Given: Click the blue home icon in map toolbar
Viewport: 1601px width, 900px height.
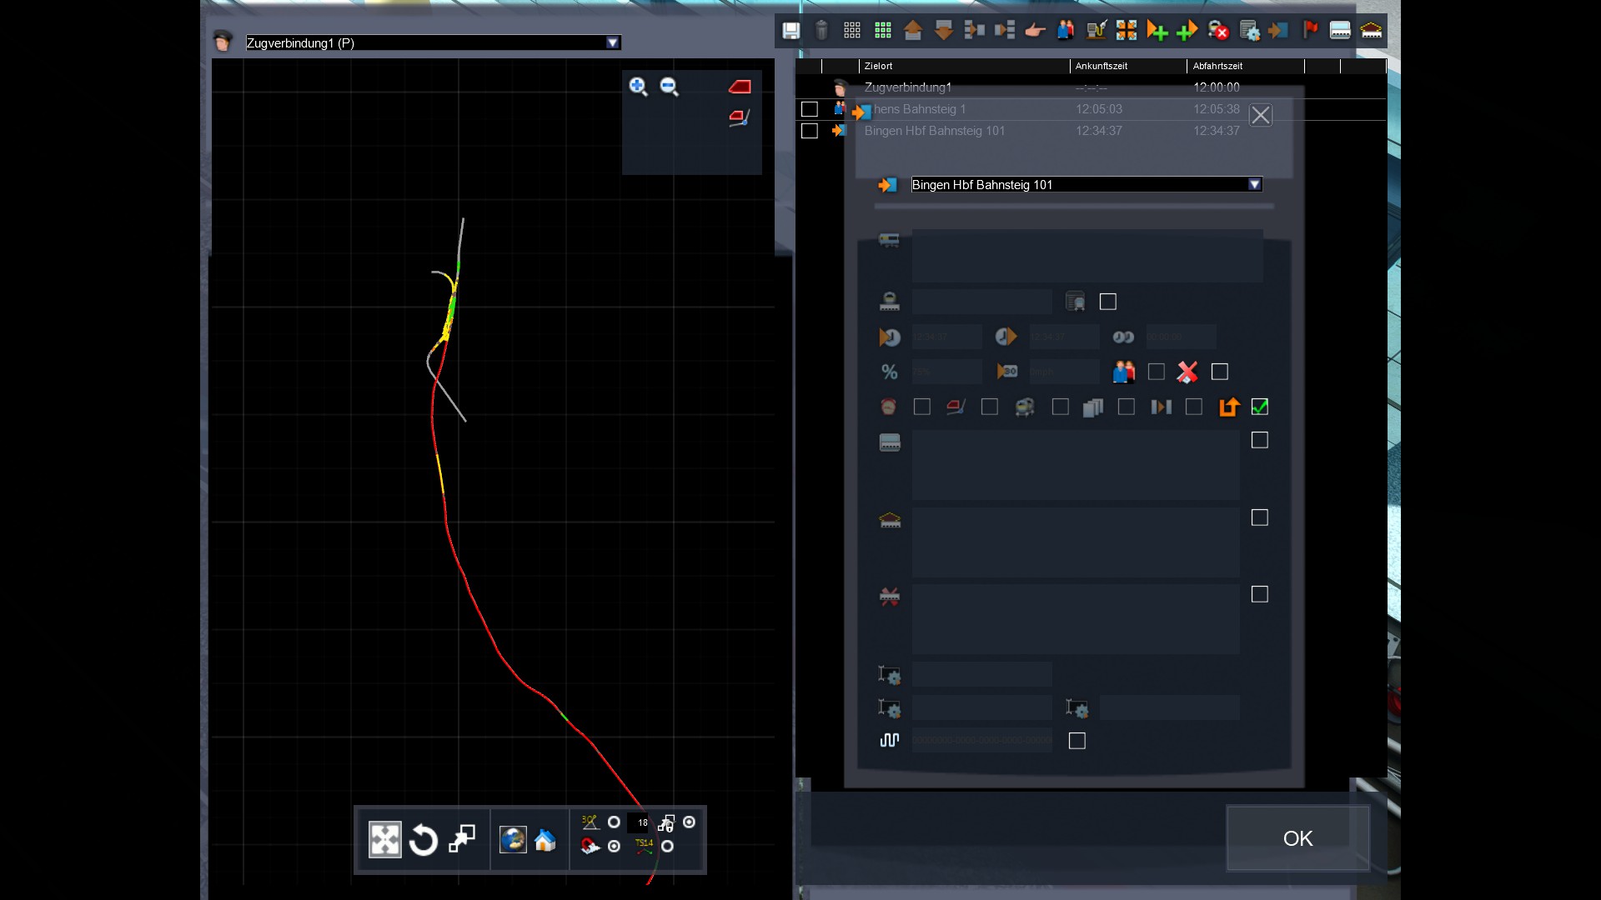Looking at the screenshot, I should [545, 840].
